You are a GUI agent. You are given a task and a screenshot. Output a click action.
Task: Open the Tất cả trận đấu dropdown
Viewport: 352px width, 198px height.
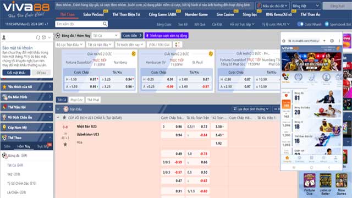tap(100, 45)
